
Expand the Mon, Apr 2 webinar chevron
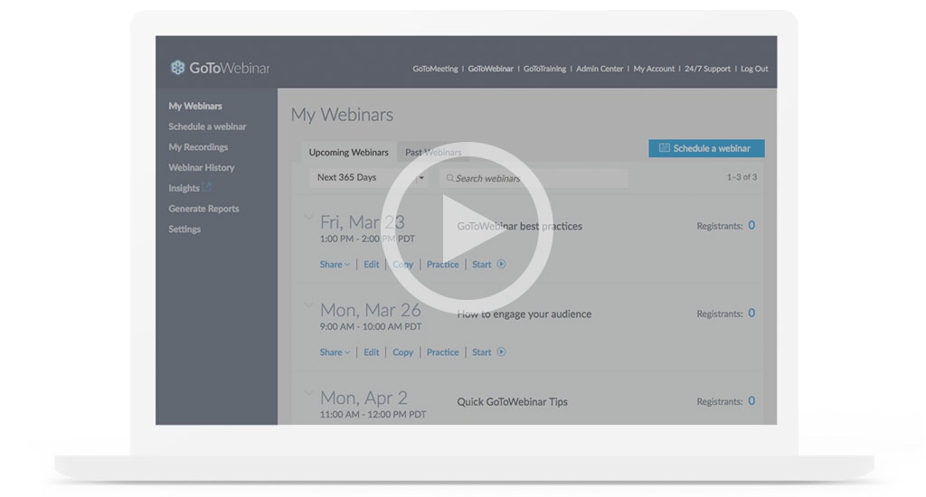[308, 393]
